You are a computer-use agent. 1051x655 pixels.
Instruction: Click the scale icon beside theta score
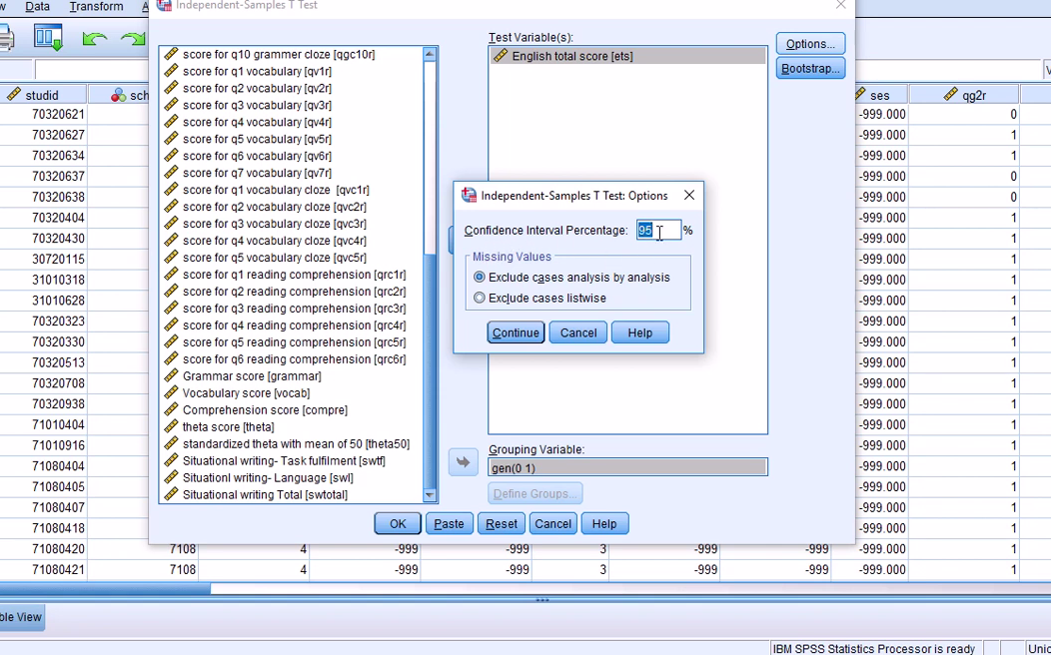(x=171, y=427)
